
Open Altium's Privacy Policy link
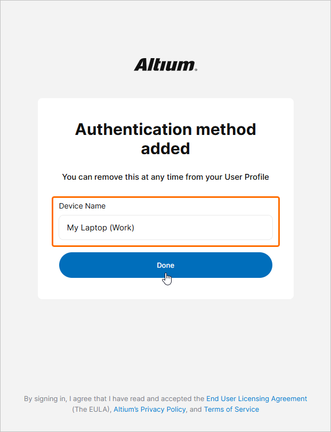(x=150, y=410)
